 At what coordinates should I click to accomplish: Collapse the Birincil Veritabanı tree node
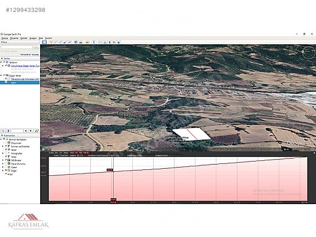(x=1, y=139)
